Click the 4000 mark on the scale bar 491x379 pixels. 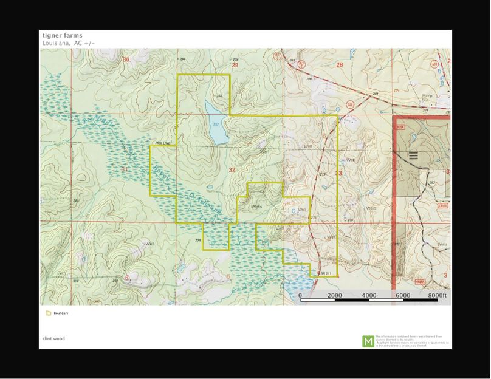click(369, 295)
